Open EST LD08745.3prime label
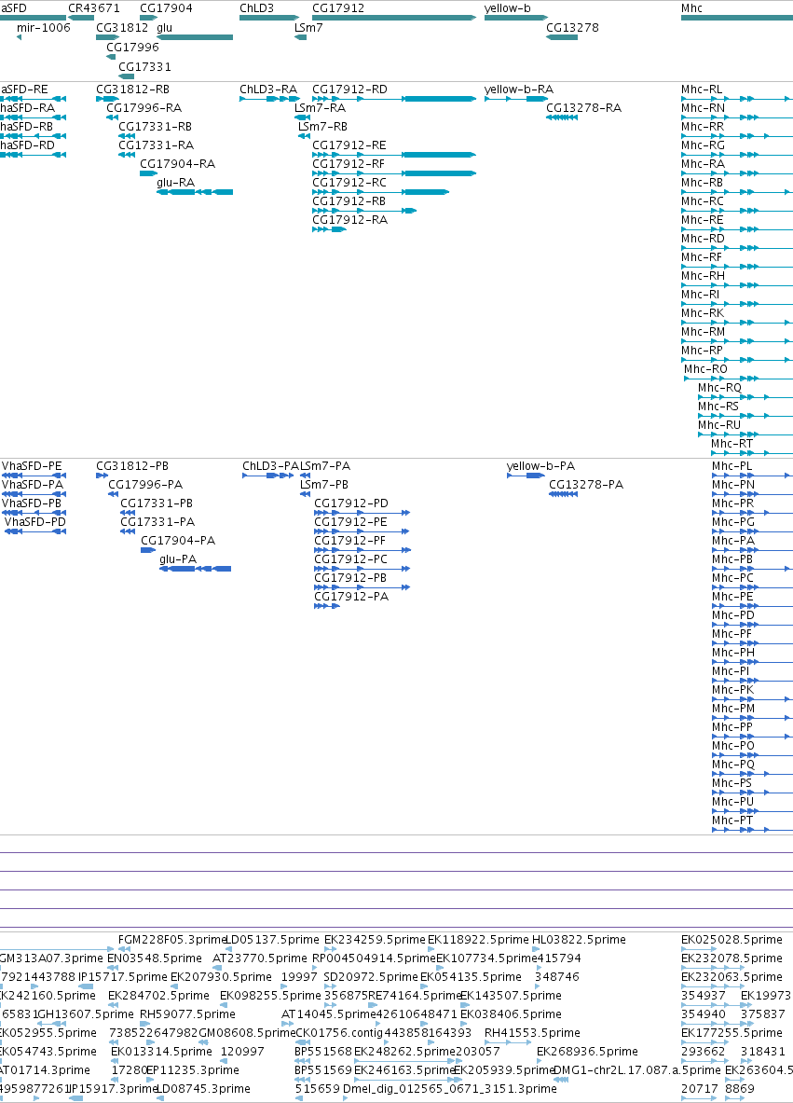Screen dimensions: 793x1103 [202, 1089]
